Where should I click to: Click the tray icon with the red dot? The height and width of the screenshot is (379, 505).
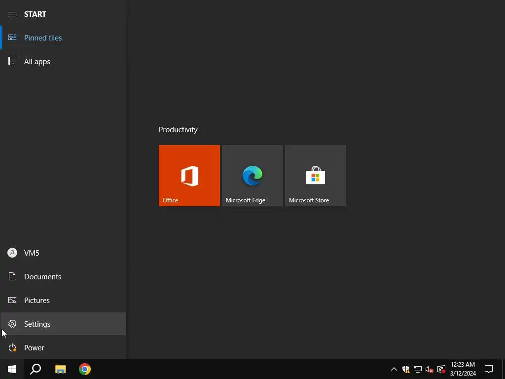coord(441,369)
